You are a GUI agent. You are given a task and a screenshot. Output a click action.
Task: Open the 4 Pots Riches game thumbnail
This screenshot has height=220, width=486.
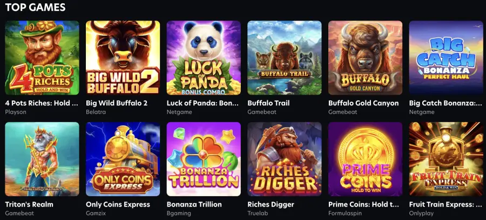click(42, 58)
